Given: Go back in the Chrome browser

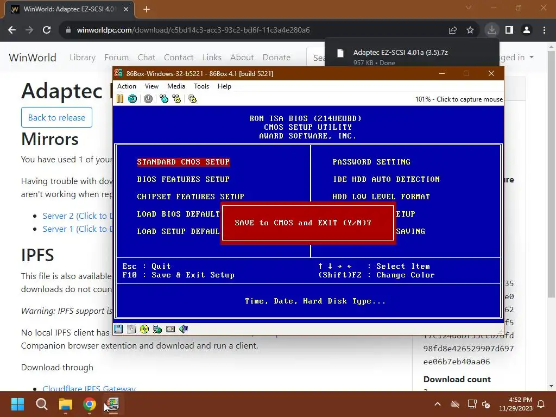Looking at the screenshot, I should pyautogui.click(x=12, y=30).
